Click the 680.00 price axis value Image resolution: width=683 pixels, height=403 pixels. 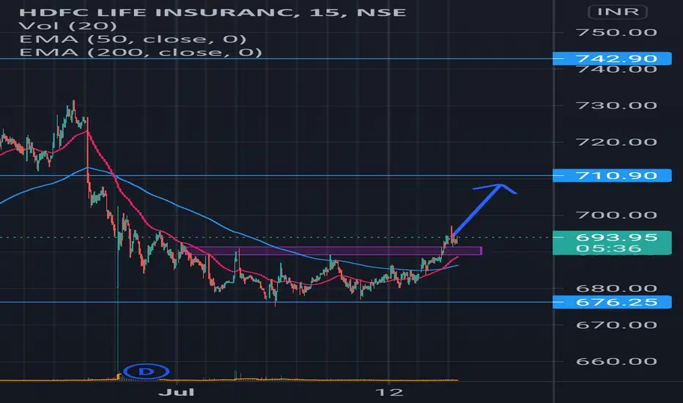click(x=616, y=288)
